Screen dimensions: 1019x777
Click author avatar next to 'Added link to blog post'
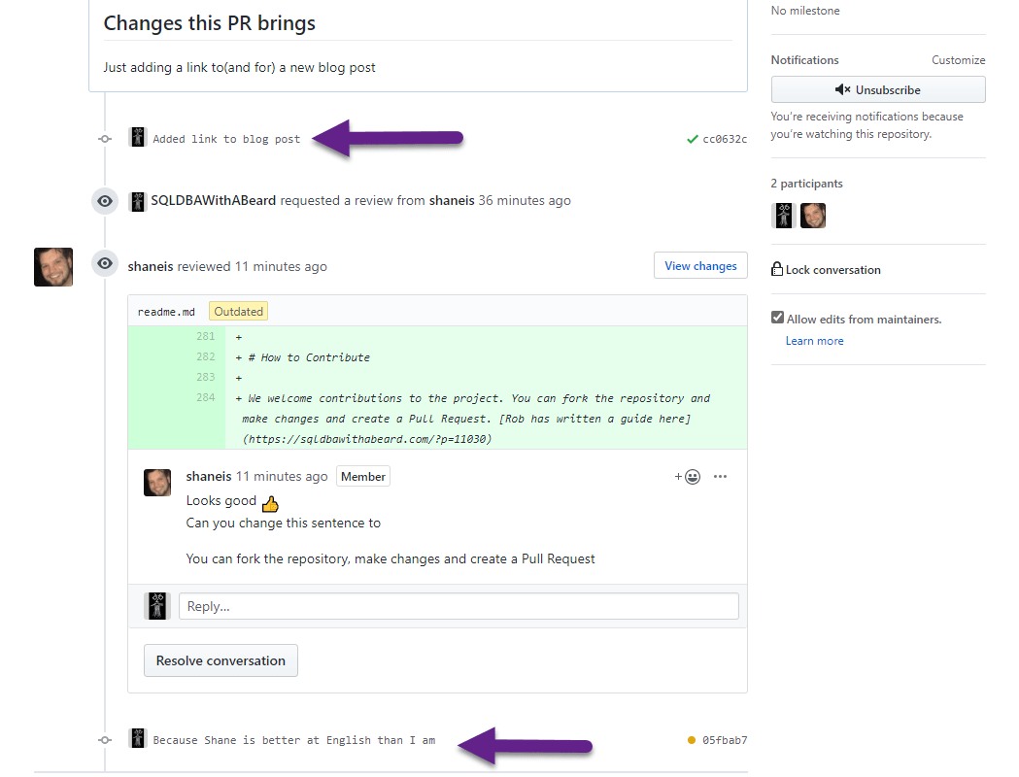point(138,138)
